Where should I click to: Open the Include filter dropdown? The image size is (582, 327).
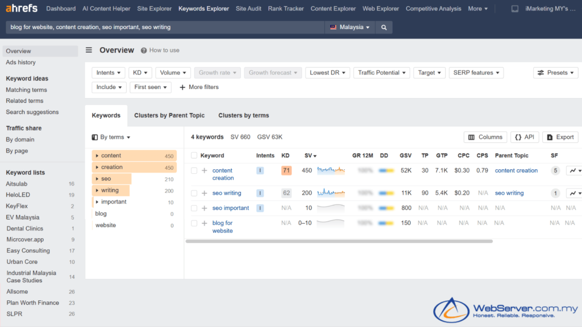pos(109,87)
